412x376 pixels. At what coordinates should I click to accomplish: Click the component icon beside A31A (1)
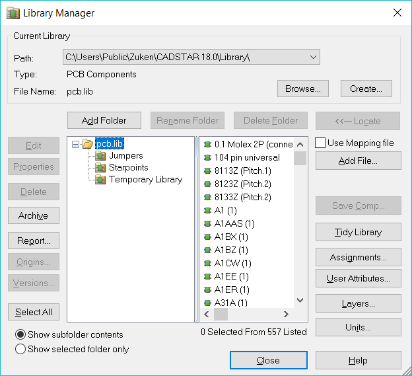point(207,303)
